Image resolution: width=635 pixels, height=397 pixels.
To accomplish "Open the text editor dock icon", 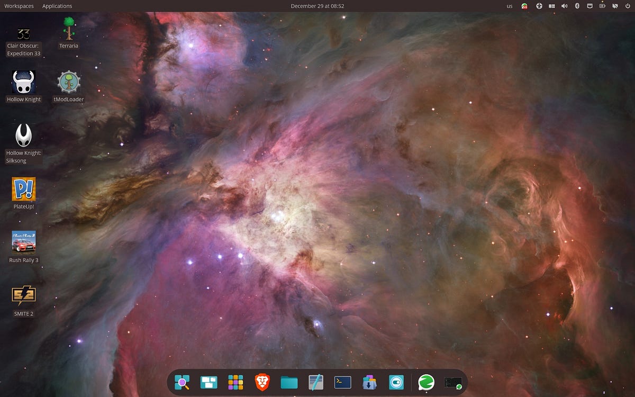I will pyautogui.click(x=316, y=382).
